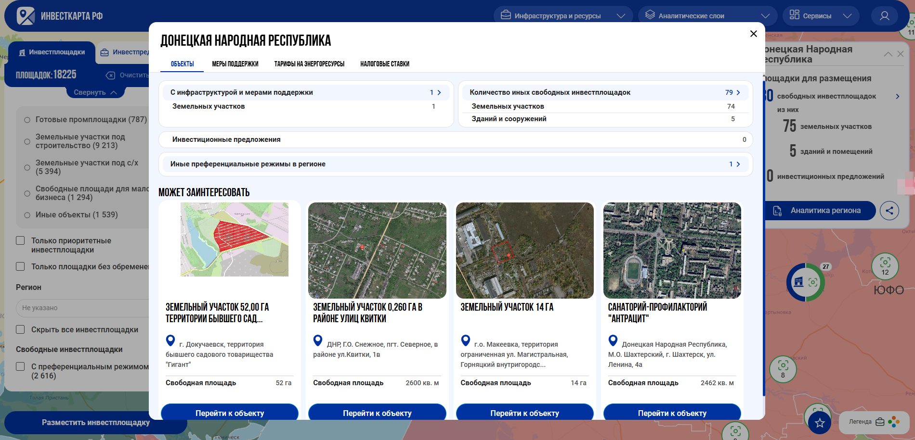Switch to the Объекты tab
The image size is (915, 440).
pos(182,64)
